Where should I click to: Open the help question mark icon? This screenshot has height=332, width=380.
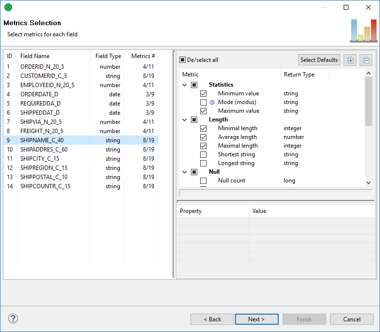click(x=13, y=318)
